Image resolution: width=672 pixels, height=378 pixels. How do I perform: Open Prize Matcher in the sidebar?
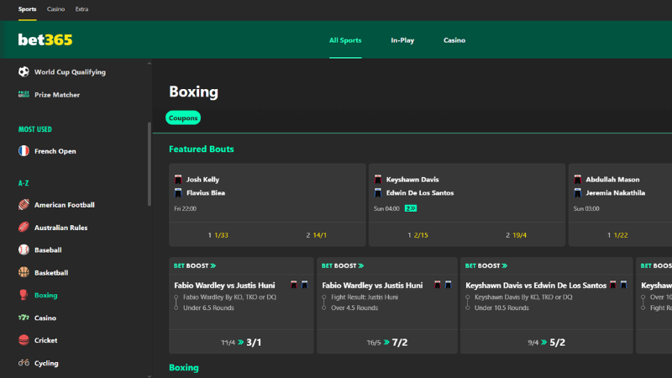(x=57, y=95)
